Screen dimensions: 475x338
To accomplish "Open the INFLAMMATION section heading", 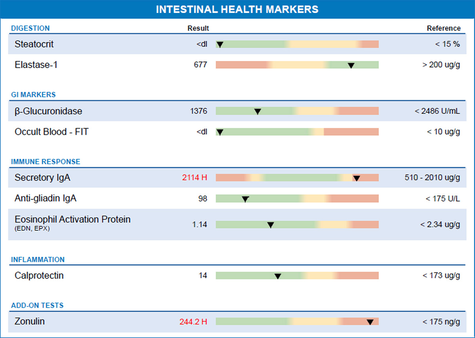I will pos(38,260).
